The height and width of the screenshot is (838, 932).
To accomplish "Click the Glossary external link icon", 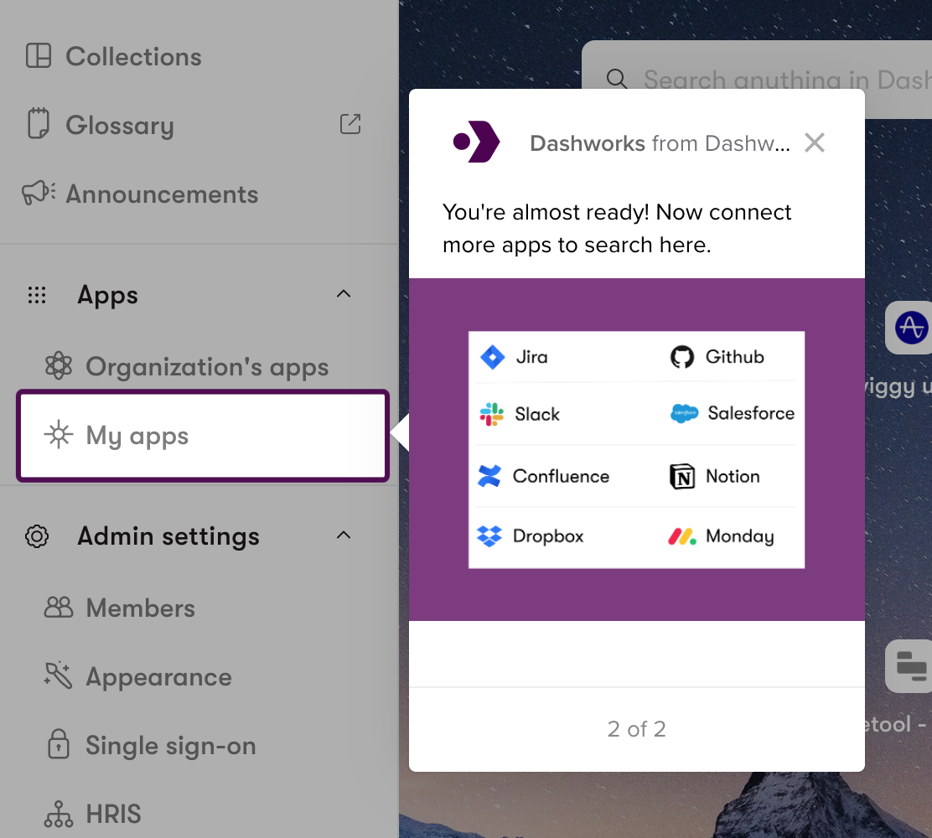I will (350, 124).
